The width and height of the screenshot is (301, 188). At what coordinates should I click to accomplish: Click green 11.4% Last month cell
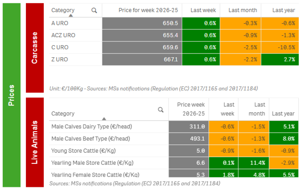(x=254, y=163)
